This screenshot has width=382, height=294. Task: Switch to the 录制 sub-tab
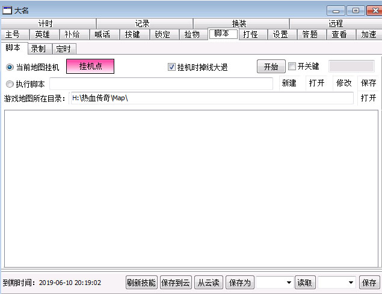(x=40, y=49)
